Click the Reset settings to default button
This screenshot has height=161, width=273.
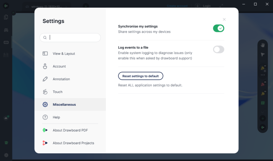point(141,76)
